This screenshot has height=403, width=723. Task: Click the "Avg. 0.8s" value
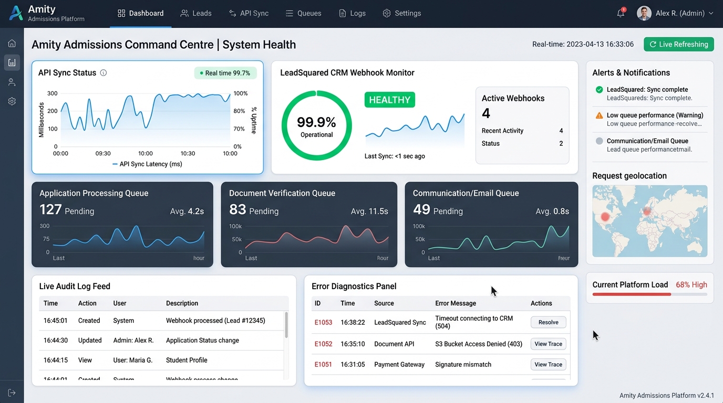point(552,211)
